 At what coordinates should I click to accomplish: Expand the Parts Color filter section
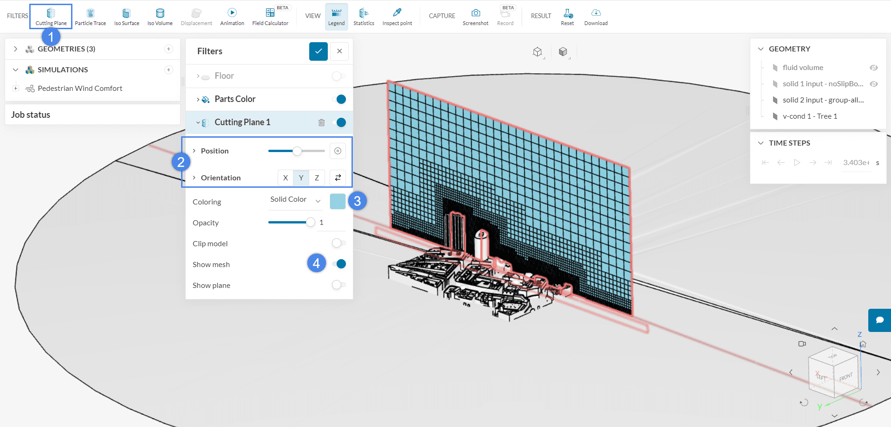click(198, 99)
